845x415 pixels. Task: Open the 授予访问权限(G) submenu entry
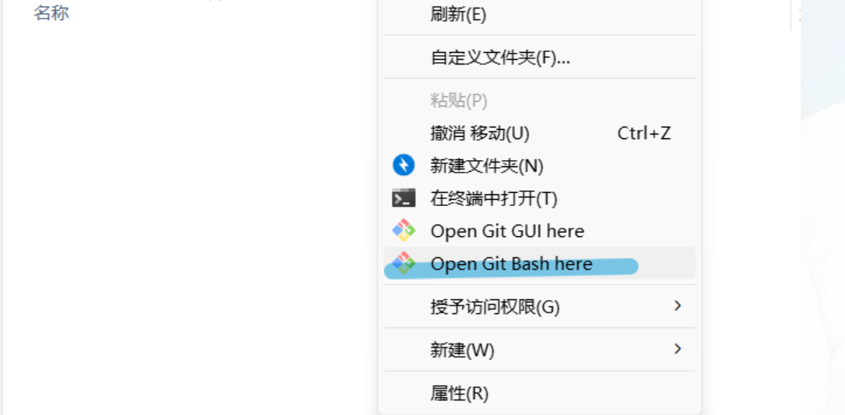(x=539, y=306)
